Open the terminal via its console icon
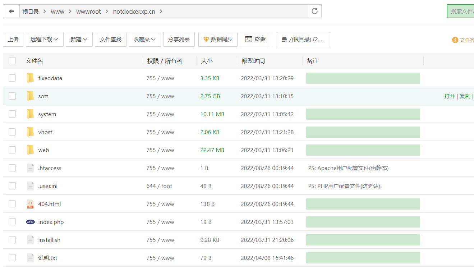The image size is (474, 280). (x=248, y=39)
